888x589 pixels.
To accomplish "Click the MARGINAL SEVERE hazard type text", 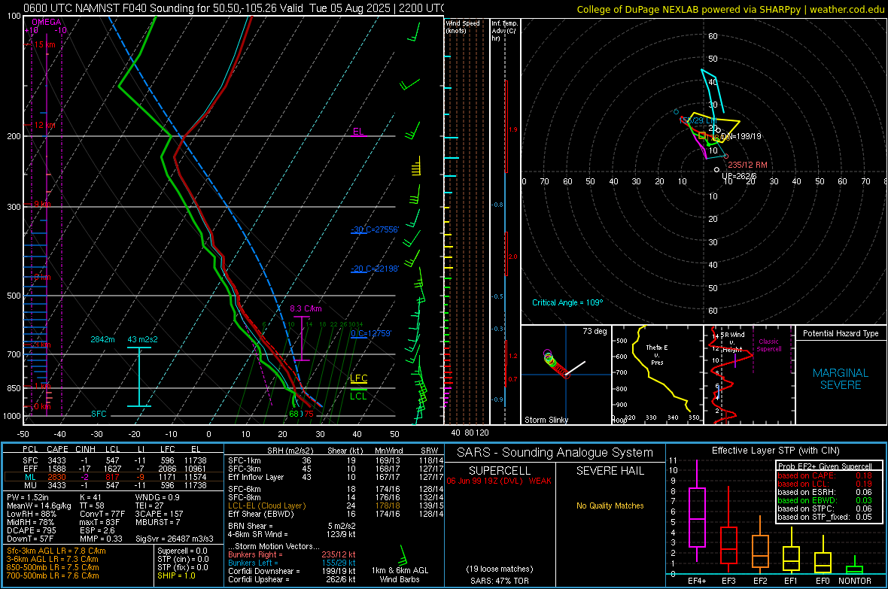I will point(841,379).
